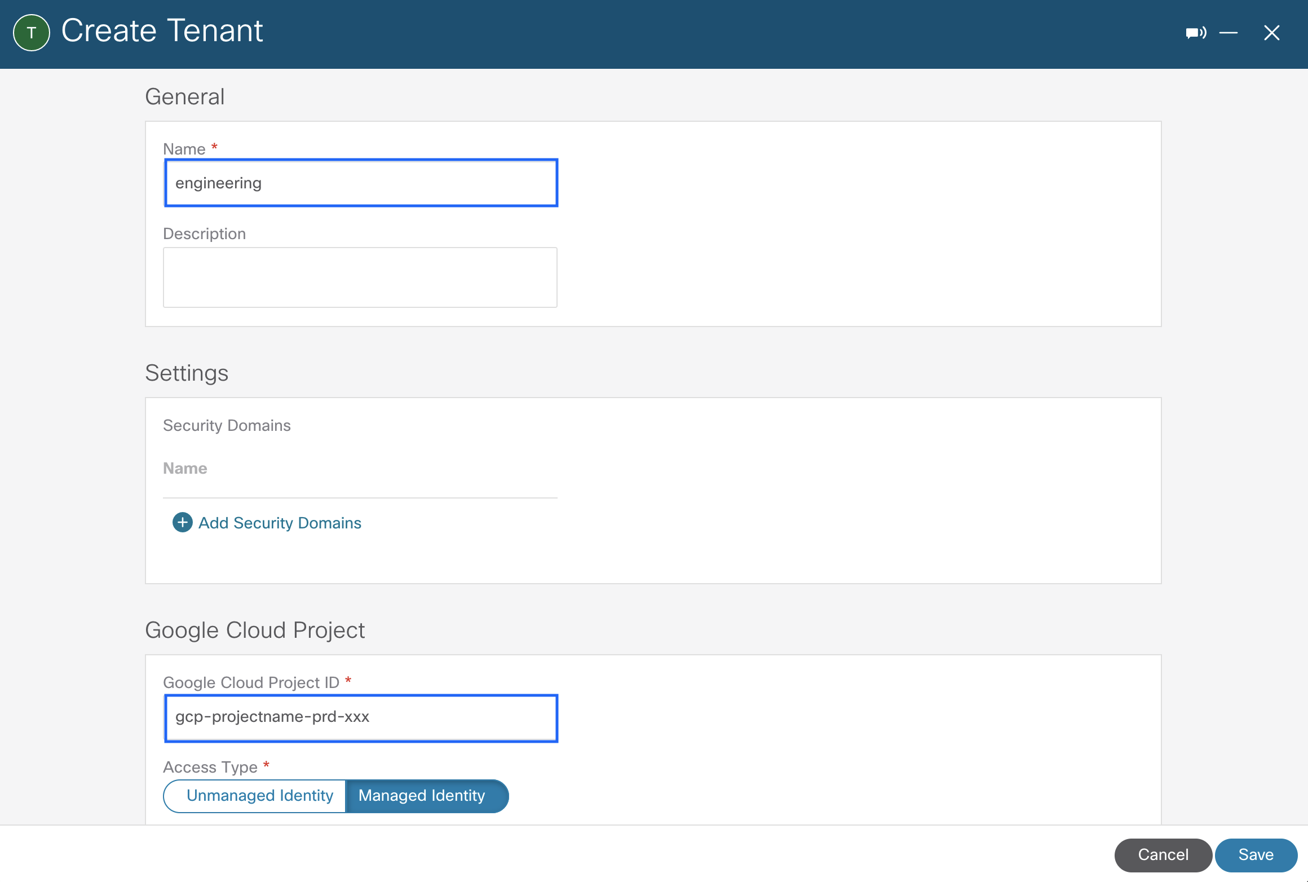
Task: Select Managed Identity access type
Action: (422, 795)
